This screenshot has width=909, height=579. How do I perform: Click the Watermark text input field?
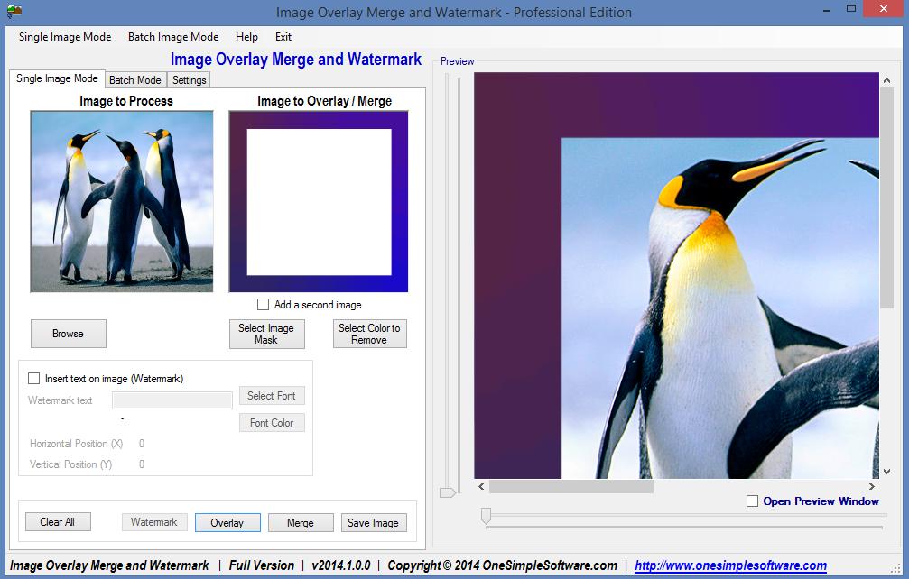pyautogui.click(x=172, y=400)
